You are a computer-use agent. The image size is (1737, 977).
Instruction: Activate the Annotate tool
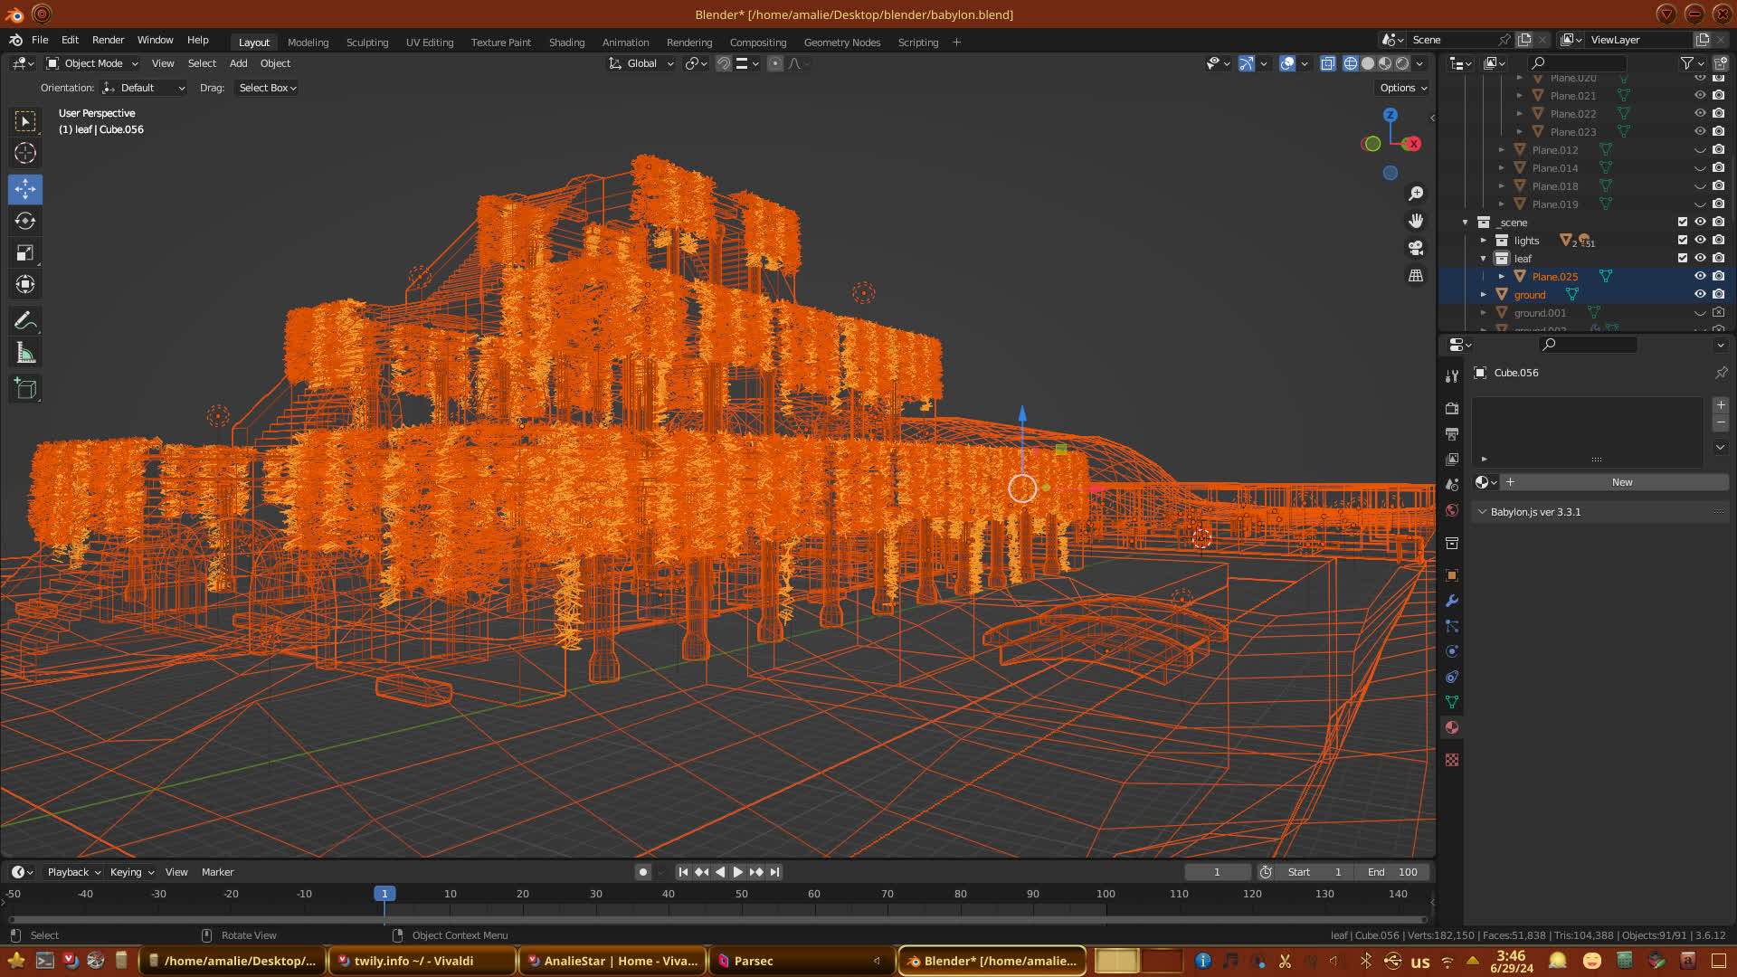pyautogui.click(x=25, y=320)
